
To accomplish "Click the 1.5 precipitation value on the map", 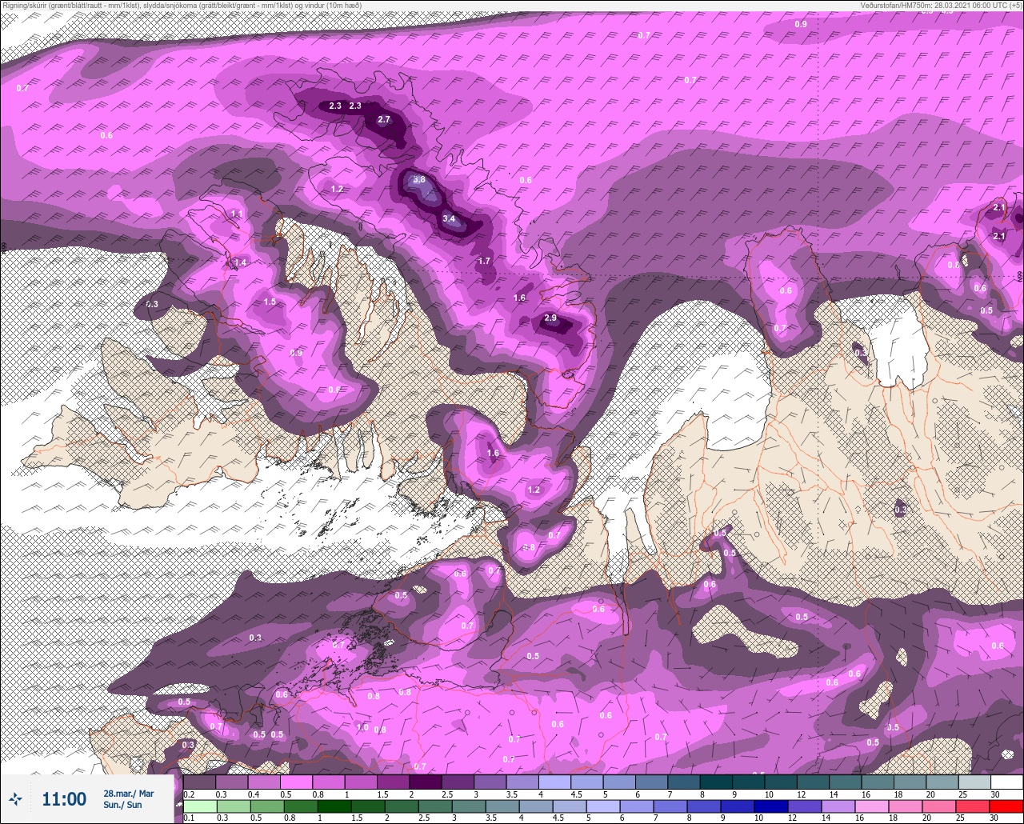I will click(270, 302).
